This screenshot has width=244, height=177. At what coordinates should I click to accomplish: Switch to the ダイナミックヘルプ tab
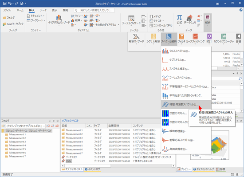point(204,169)
